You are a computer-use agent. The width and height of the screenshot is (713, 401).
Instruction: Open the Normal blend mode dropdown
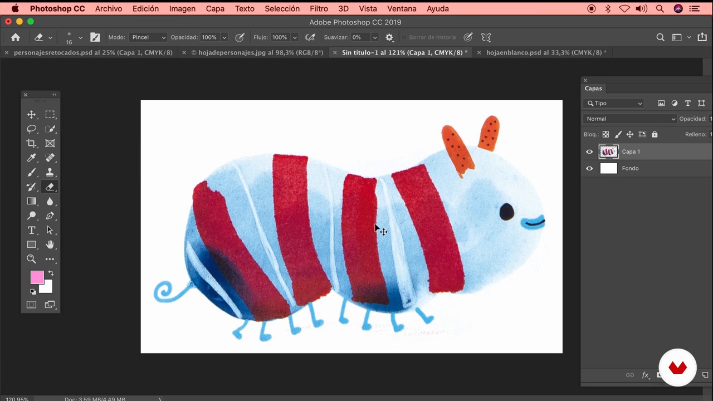[x=630, y=119]
